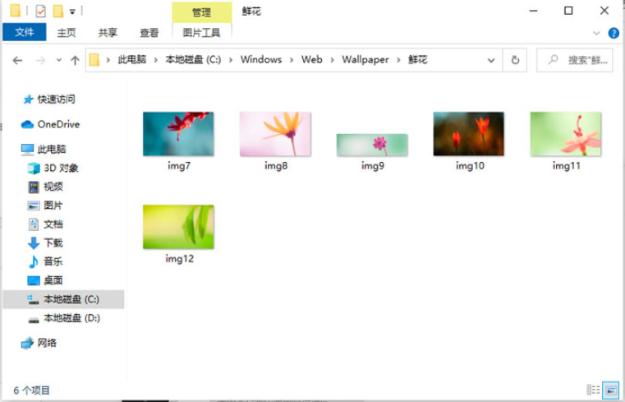The image size is (625, 402).
Task: Expand the chevron after Windows in breadcrumb
Action: coord(292,60)
